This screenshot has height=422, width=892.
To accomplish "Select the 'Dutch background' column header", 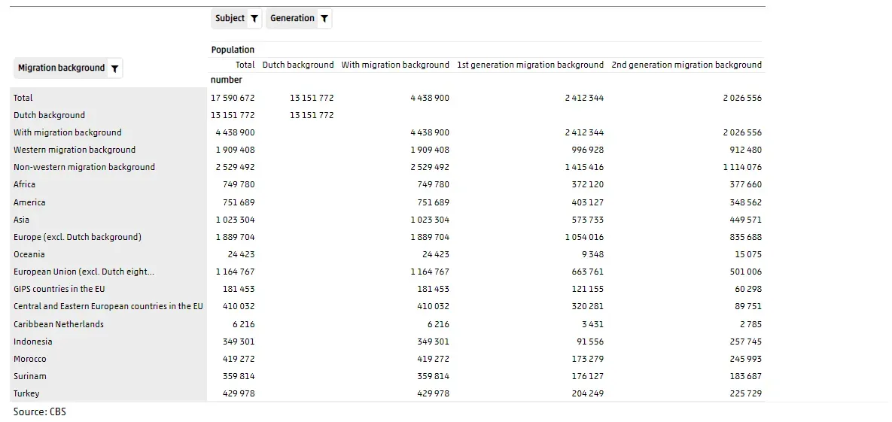I will point(297,65).
